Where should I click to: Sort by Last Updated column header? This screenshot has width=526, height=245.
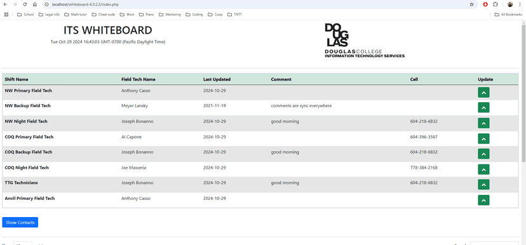coord(217,79)
